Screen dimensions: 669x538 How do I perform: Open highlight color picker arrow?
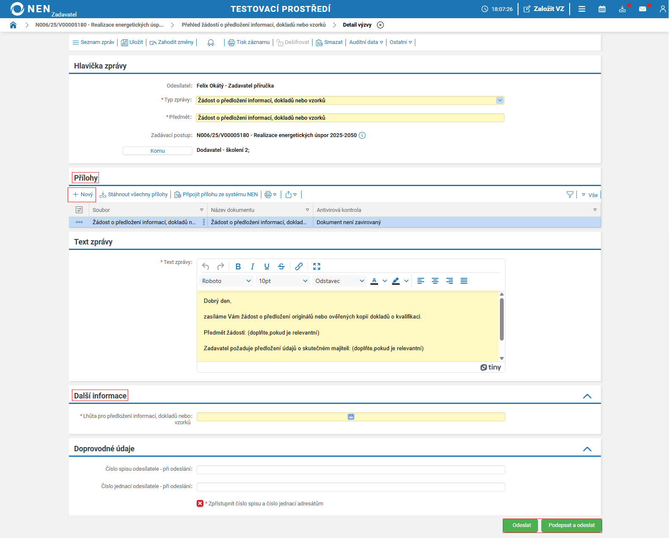tap(406, 281)
